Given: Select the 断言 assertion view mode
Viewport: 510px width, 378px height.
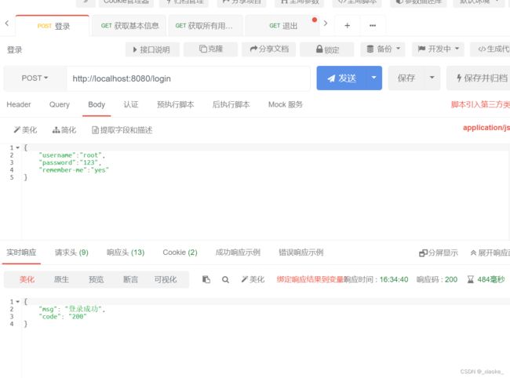Looking at the screenshot, I should tap(130, 279).
